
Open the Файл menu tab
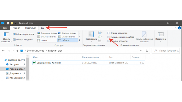click(5, 28)
